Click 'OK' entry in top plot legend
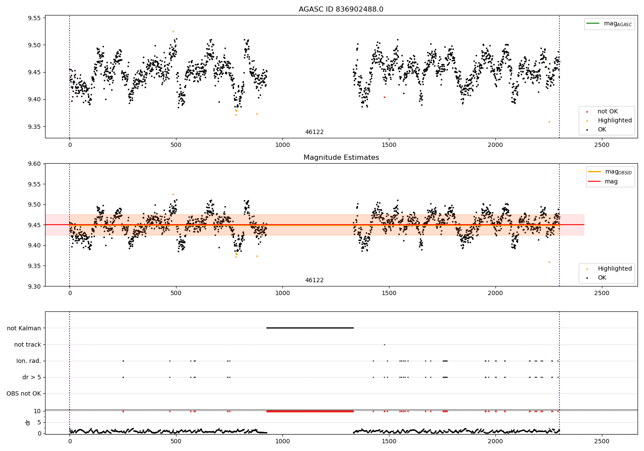The height and width of the screenshot is (451, 644). (x=602, y=130)
